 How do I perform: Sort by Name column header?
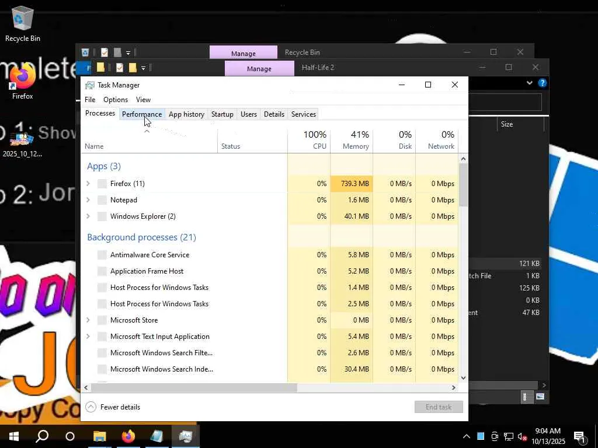[x=149, y=140]
